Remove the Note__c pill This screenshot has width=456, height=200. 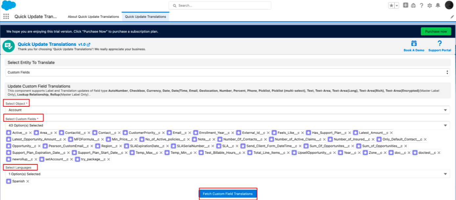pos(214,139)
